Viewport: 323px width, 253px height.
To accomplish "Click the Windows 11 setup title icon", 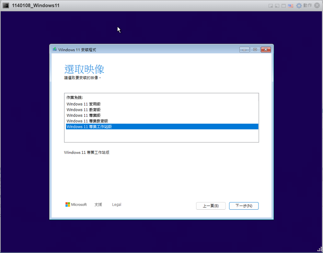I will pyautogui.click(x=54, y=49).
